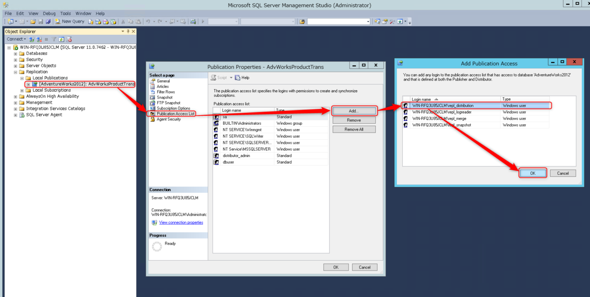Click the server node WIN-RFQ3U85JCLM in tree
This screenshot has height=297, width=590.
78,48
